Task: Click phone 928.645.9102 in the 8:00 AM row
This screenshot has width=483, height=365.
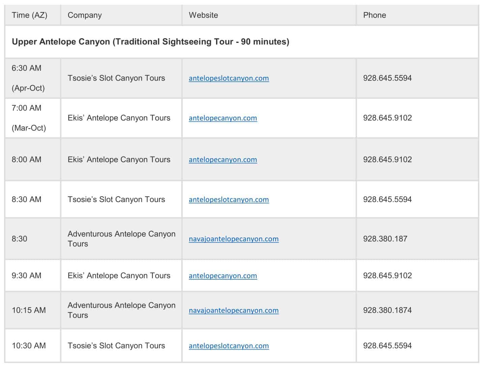Action: tap(387, 160)
